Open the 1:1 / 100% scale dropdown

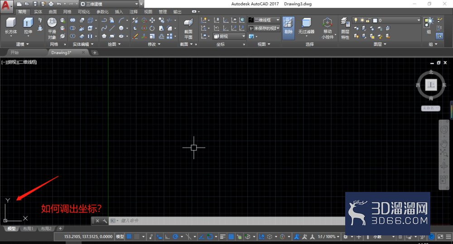pos(329,237)
